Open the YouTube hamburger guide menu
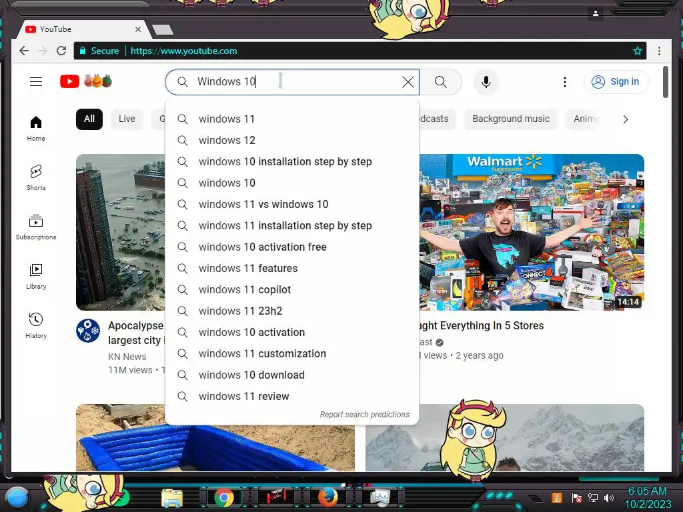This screenshot has height=512, width=683. (x=36, y=81)
